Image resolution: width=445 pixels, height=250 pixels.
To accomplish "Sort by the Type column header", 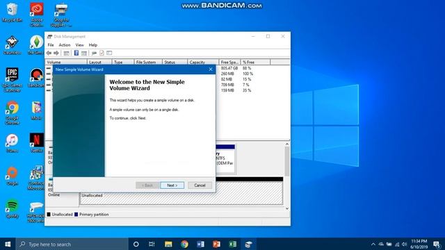I will tap(122, 62).
